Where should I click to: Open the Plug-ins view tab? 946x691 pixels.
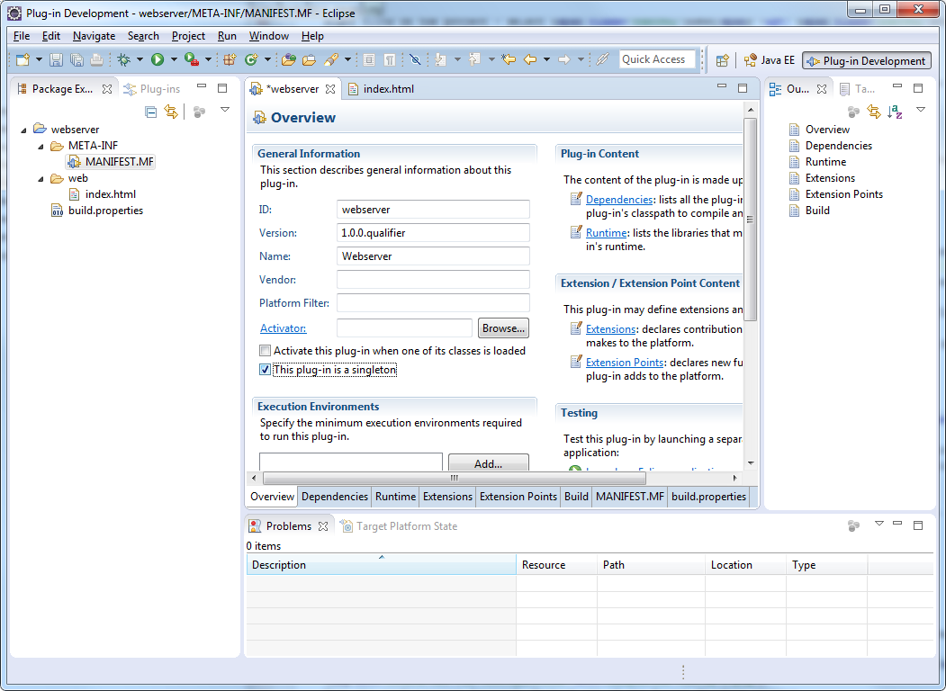[152, 89]
